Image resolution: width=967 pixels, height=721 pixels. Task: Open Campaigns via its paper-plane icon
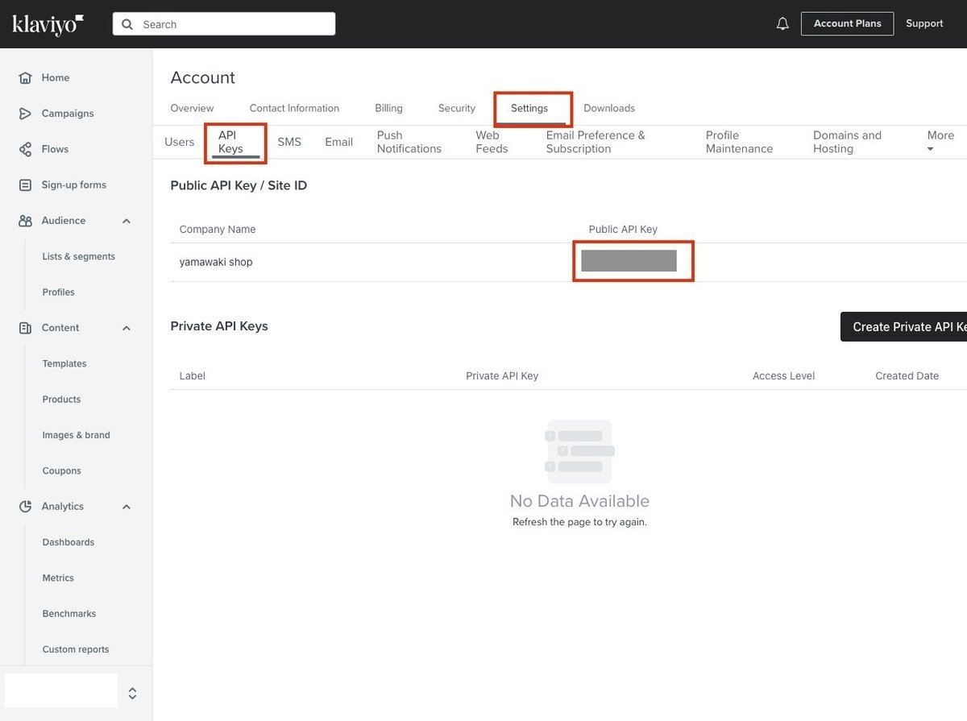[26, 114]
